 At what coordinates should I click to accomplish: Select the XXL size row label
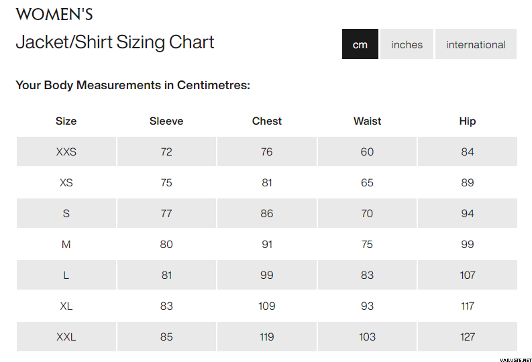[66, 337]
